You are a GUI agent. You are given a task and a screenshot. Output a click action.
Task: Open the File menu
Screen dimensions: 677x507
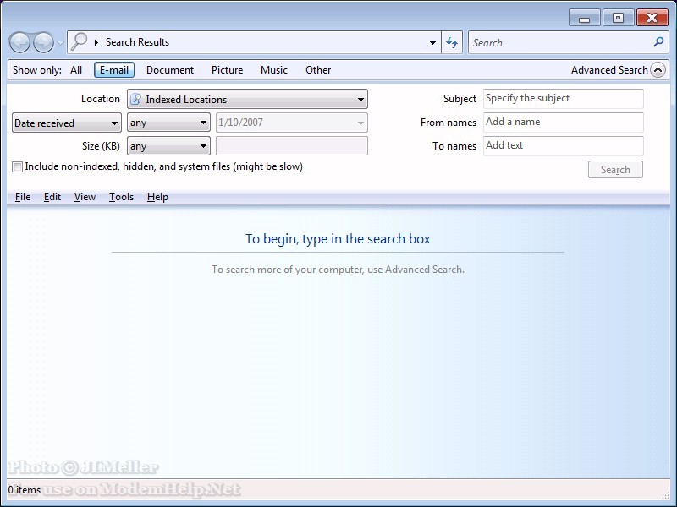(23, 197)
